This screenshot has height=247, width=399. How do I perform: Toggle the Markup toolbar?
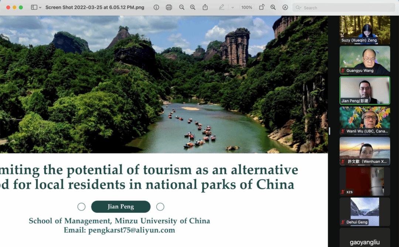(x=285, y=7)
